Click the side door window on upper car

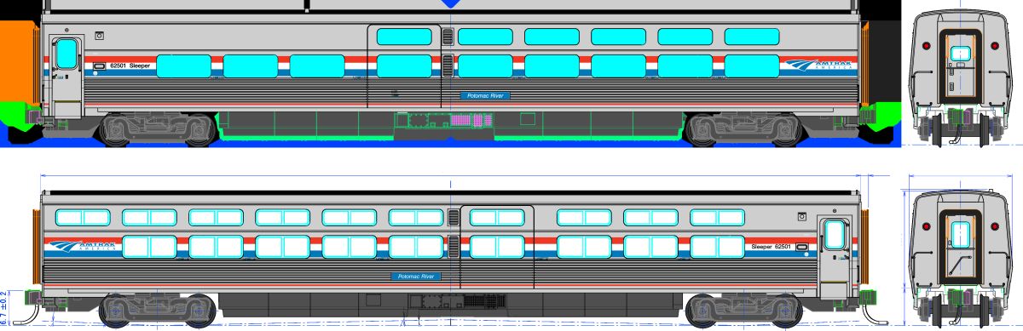pos(66,54)
